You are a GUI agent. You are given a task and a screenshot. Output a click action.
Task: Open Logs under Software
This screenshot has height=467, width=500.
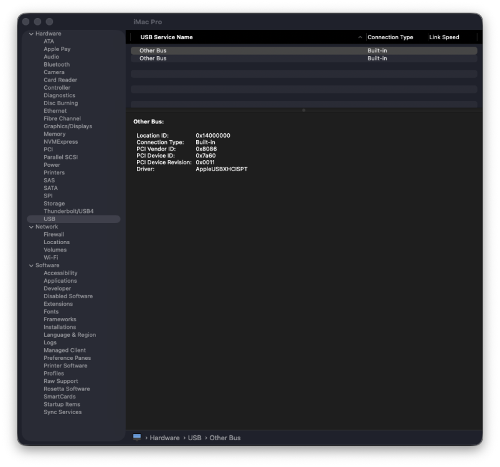coord(50,342)
